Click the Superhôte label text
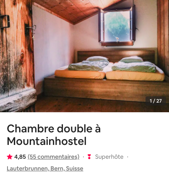Viewport: 169px width, 178px height. 109,157
